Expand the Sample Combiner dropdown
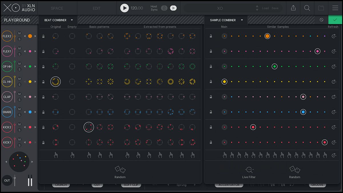This screenshot has width=343, height=193. (x=242, y=20)
